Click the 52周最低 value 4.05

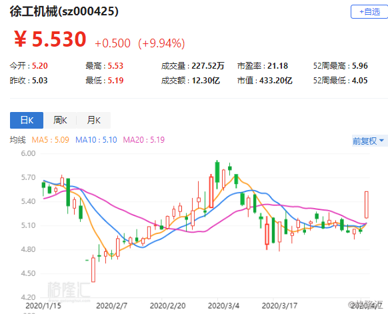click(x=360, y=81)
